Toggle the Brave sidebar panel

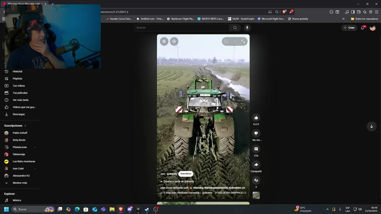tap(353, 12)
